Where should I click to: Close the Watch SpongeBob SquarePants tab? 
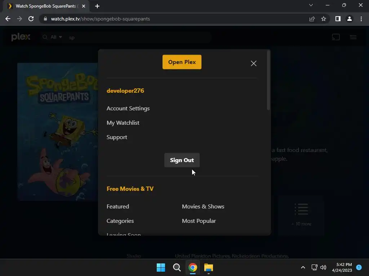pos(84,6)
